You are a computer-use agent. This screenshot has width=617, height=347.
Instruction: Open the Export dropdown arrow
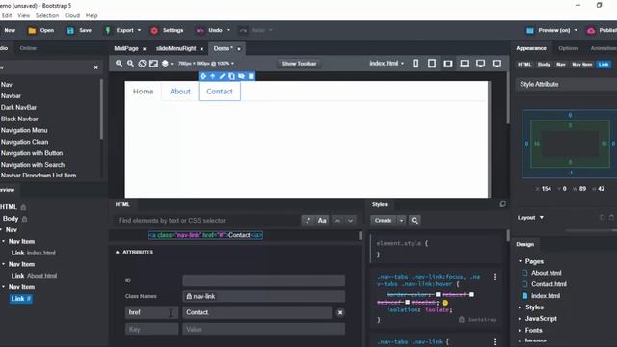(139, 30)
